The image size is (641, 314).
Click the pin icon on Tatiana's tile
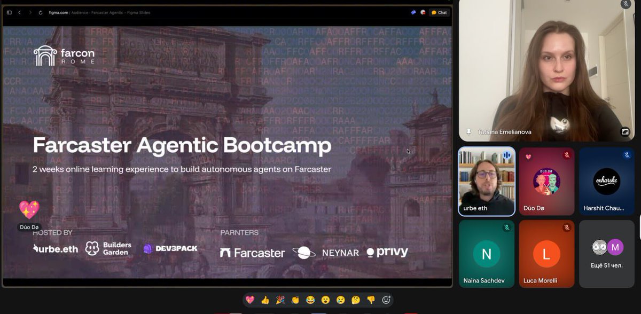469,131
